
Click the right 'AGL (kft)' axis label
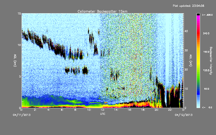(x=191, y=60)
